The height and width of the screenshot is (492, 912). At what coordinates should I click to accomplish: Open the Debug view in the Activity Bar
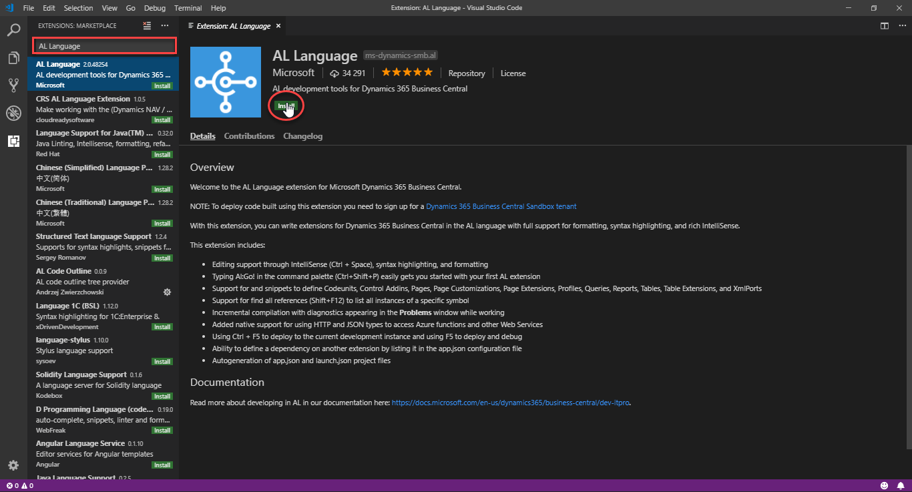(13, 113)
